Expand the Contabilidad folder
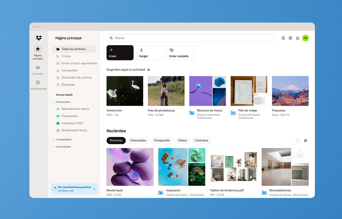Viewport: 342px width, 219px height. point(54,140)
